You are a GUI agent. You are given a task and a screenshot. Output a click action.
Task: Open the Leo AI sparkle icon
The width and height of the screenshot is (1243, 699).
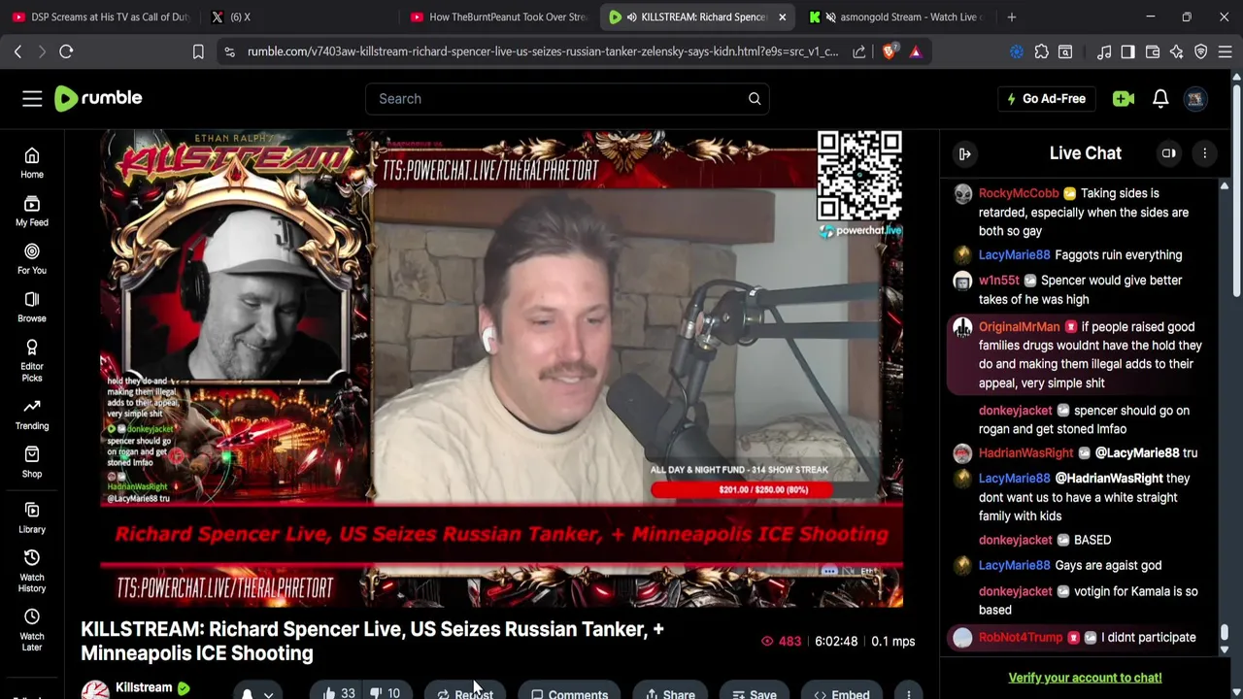1177,51
